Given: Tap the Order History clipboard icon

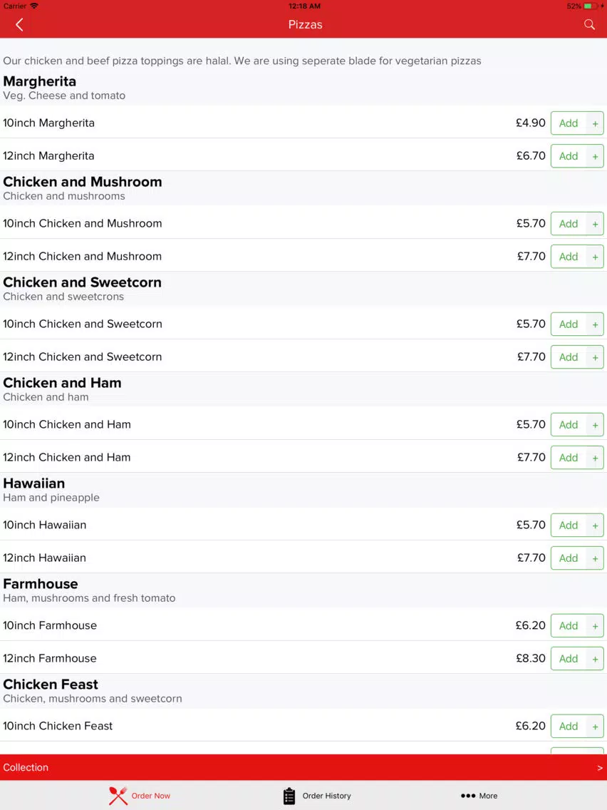Looking at the screenshot, I should tap(289, 796).
